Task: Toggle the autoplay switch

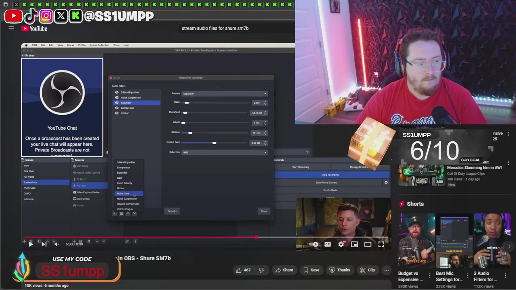Action: coord(314,244)
